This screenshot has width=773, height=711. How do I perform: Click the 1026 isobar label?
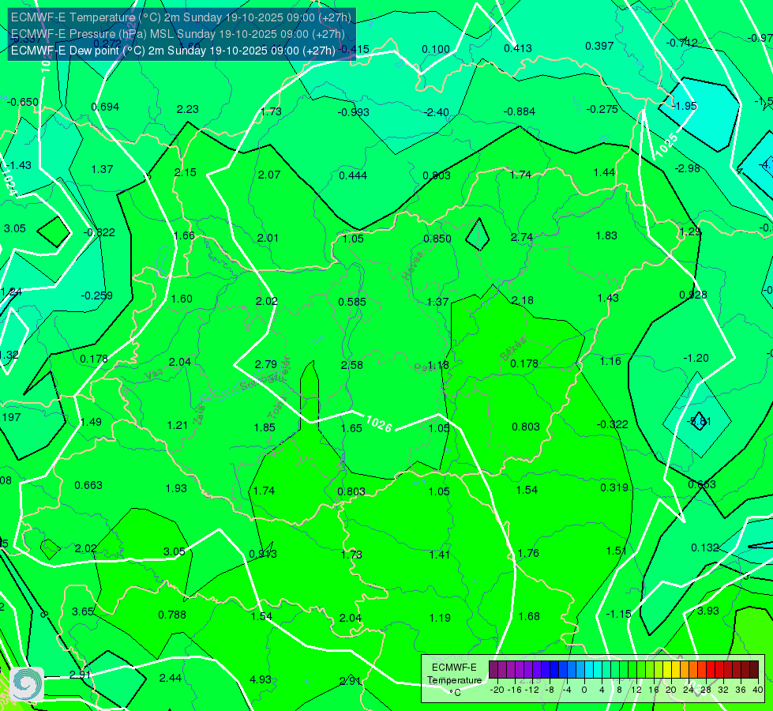379,424
